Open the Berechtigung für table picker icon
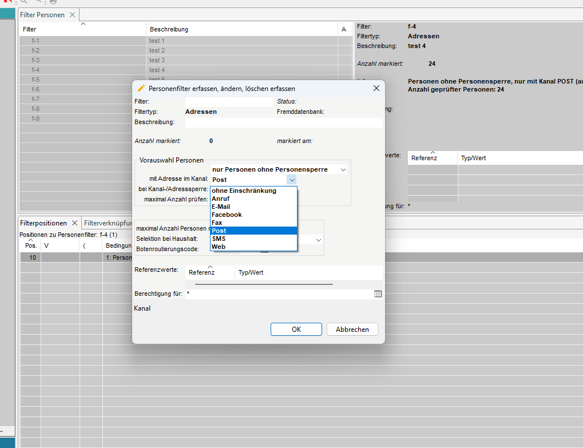The image size is (583, 448). tap(378, 294)
